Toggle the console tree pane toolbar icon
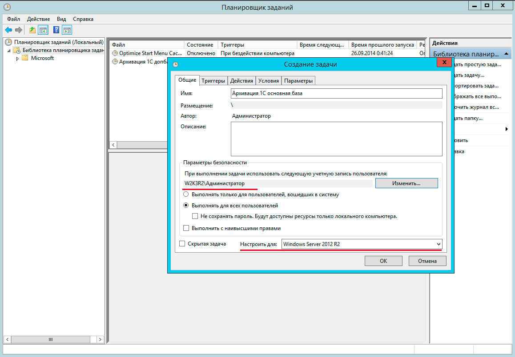This screenshot has width=515, height=357. pyautogui.click(x=43, y=30)
